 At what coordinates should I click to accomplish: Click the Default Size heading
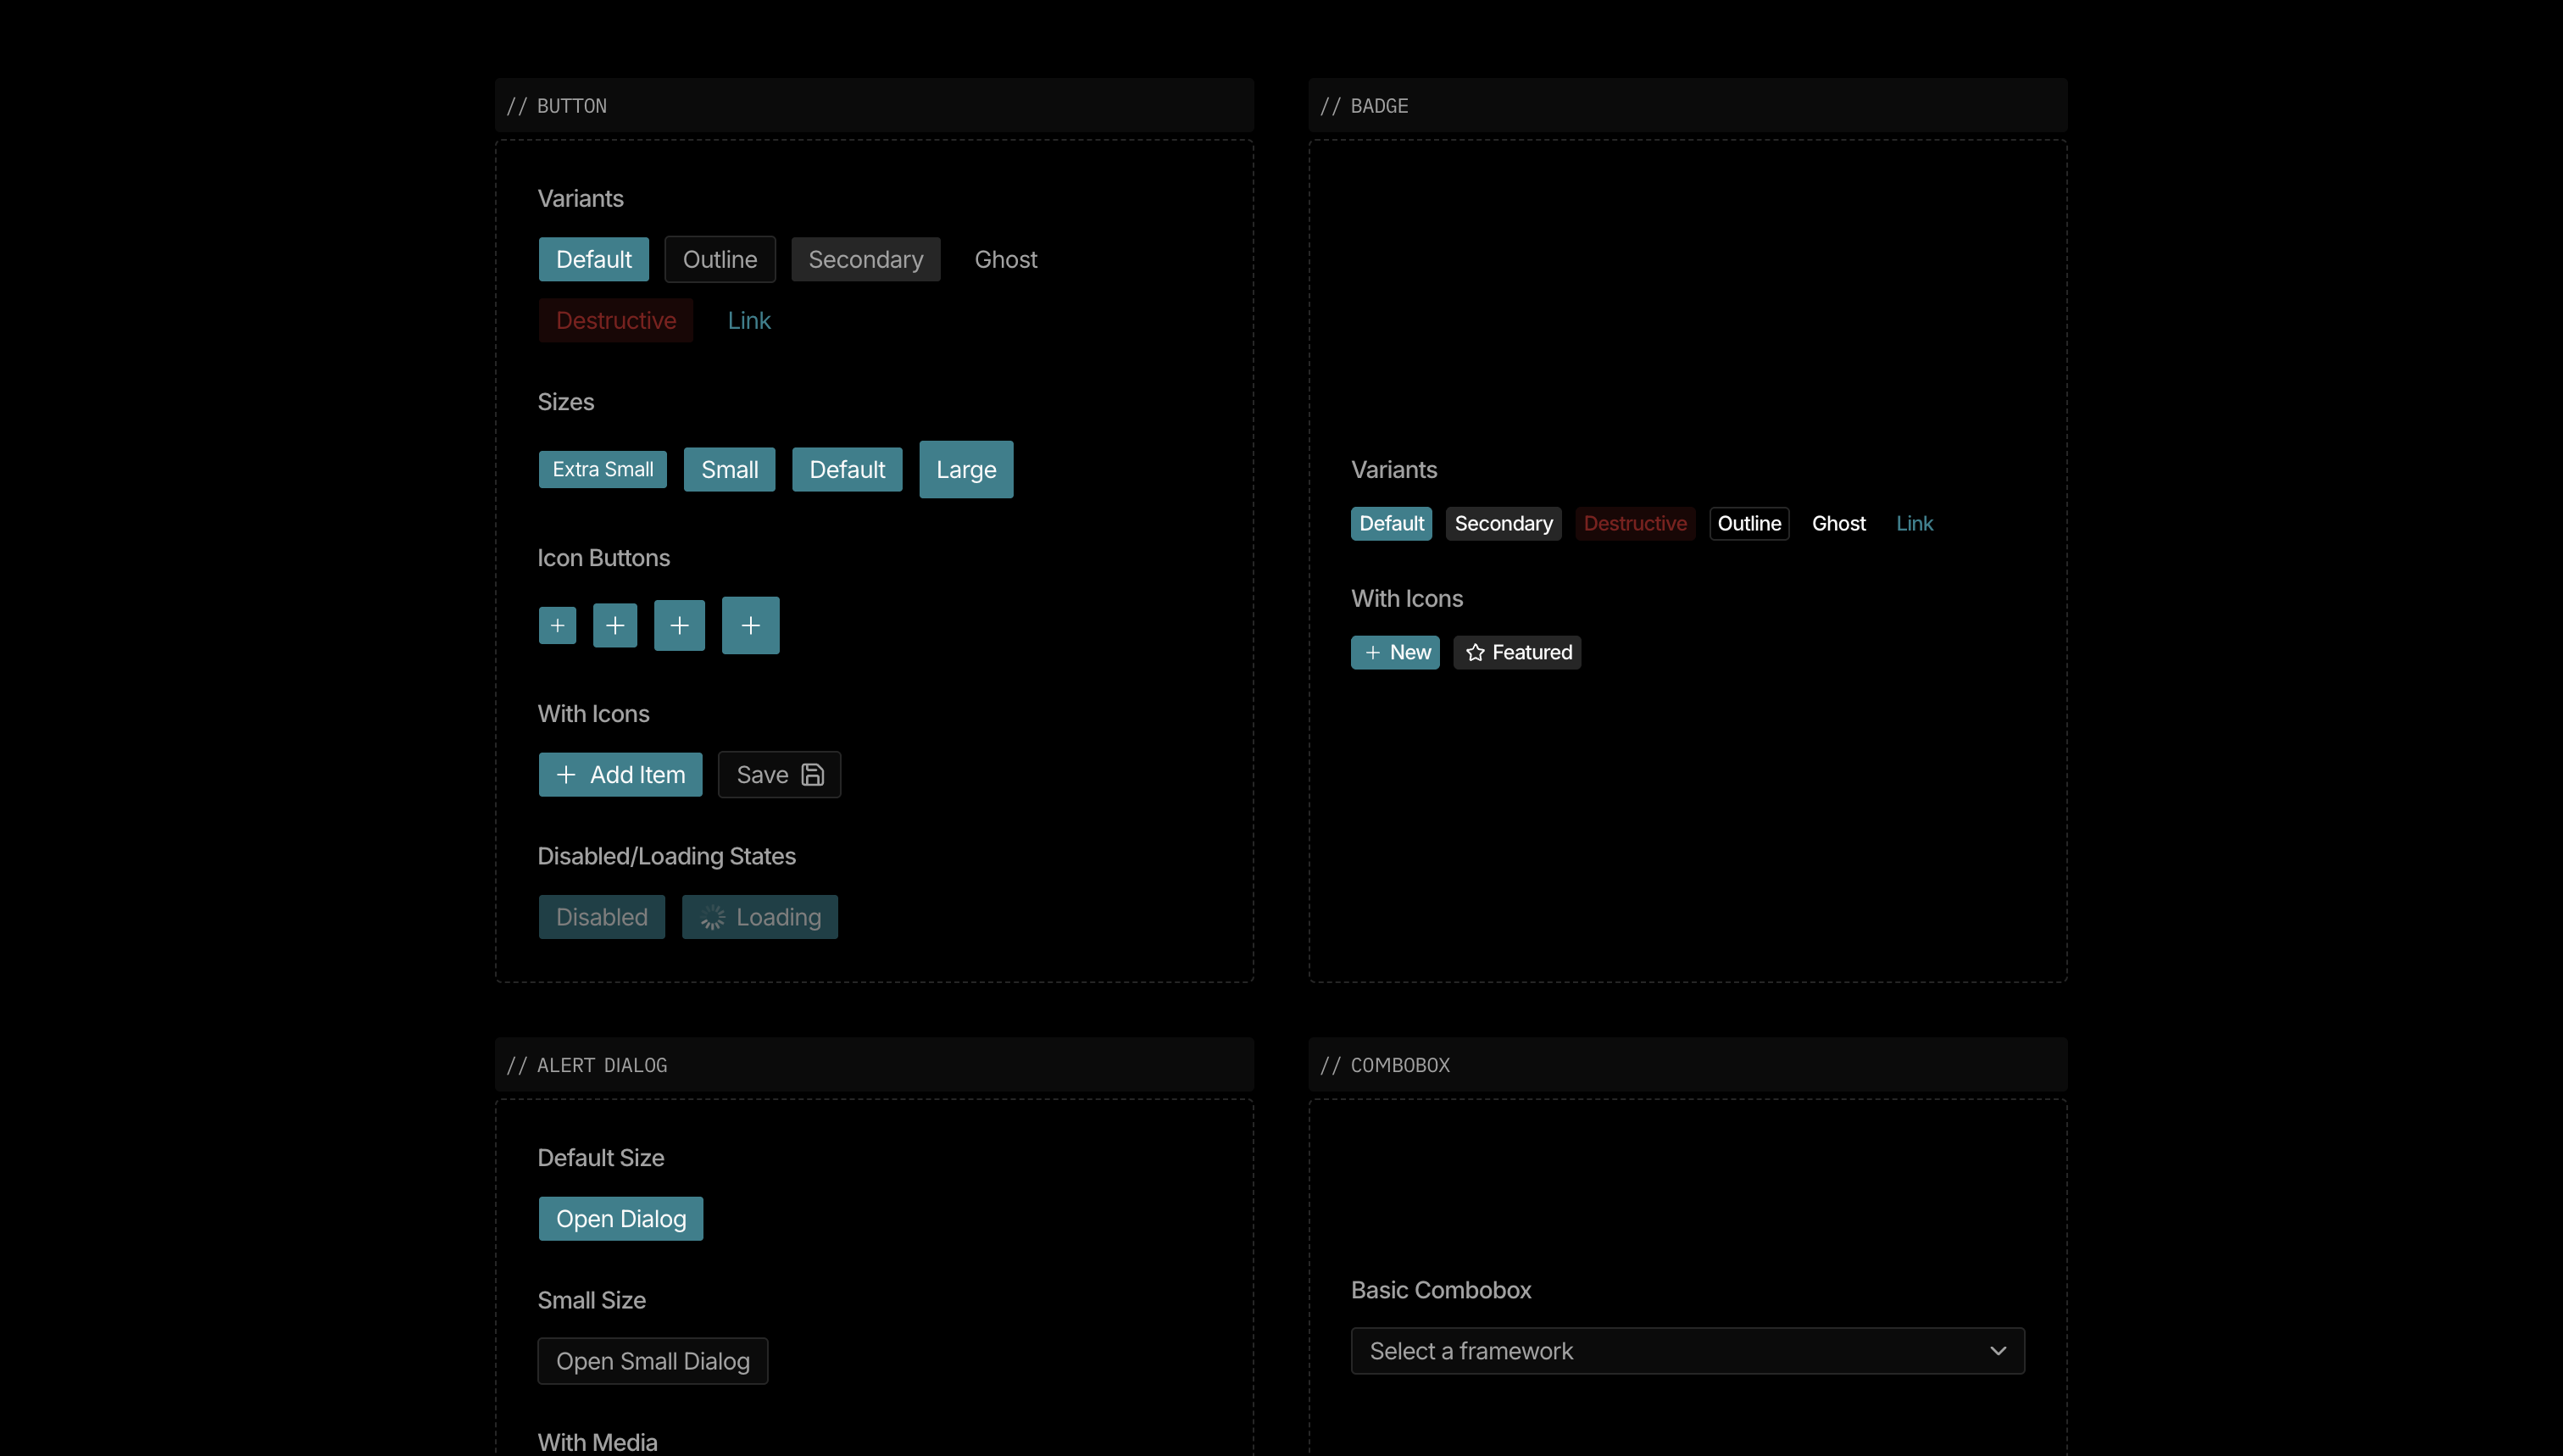click(x=601, y=1158)
